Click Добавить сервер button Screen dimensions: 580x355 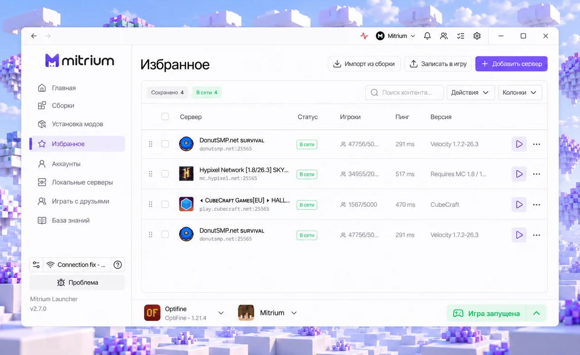point(511,64)
